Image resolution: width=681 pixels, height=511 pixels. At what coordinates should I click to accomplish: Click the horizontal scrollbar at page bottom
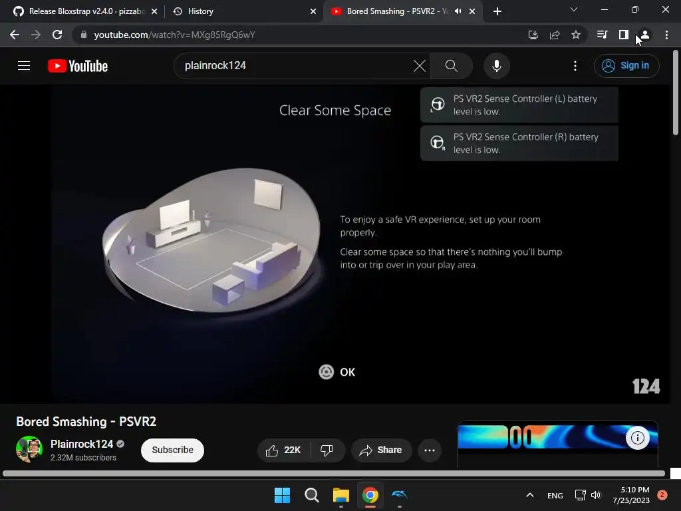334,473
